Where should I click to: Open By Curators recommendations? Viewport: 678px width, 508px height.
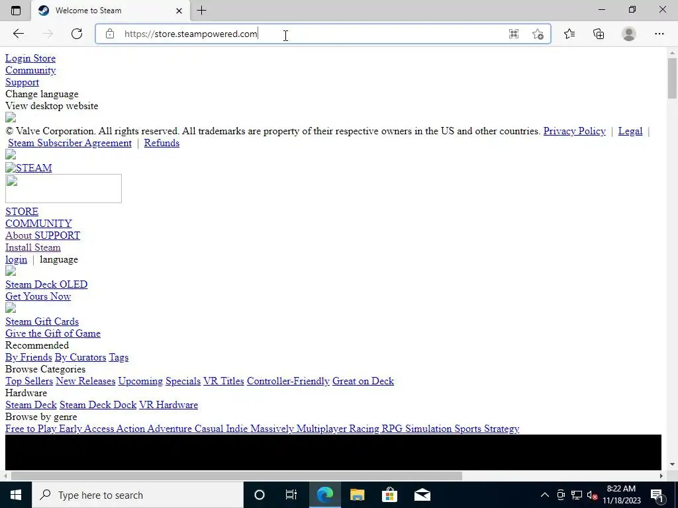tap(80, 357)
